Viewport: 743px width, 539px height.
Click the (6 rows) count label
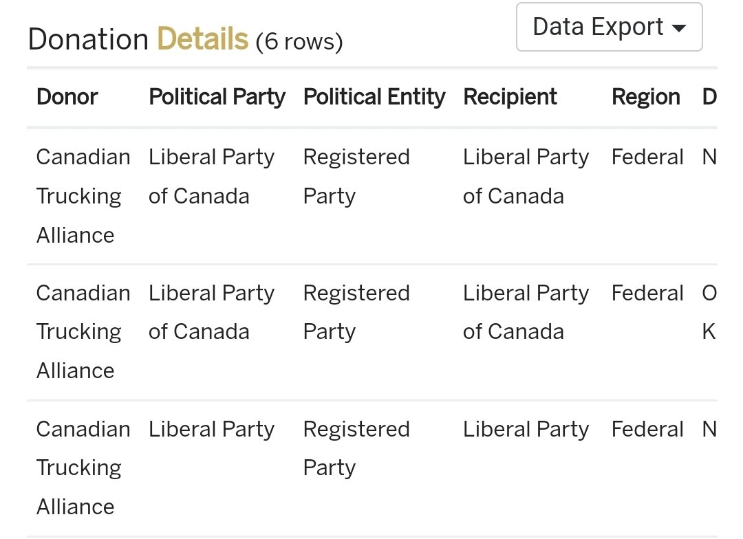click(x=299, y=43)
